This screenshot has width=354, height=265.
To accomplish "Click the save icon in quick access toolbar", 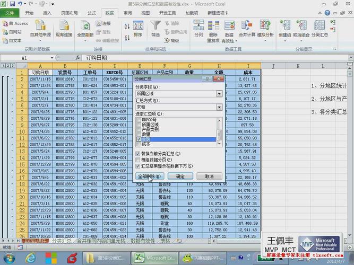I will 12,4.
